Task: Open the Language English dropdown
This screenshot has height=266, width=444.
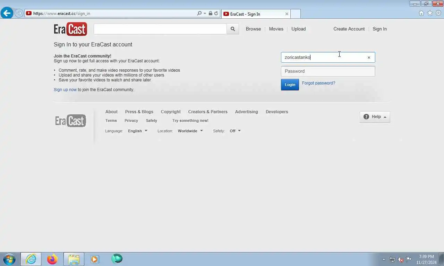Action: click(x=138, y=131)
